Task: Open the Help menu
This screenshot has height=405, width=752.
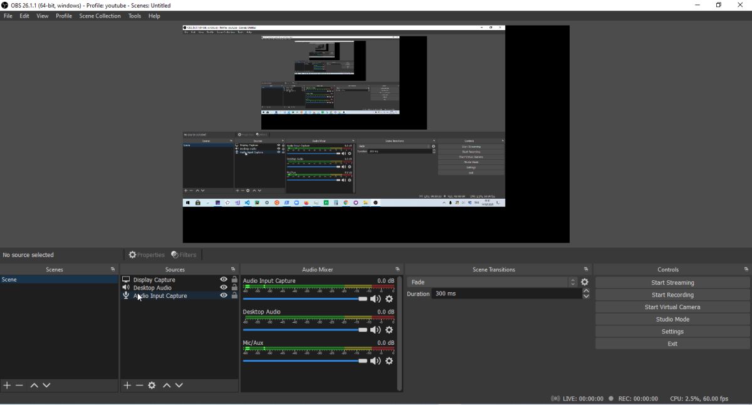Action: tap(154, 16)
